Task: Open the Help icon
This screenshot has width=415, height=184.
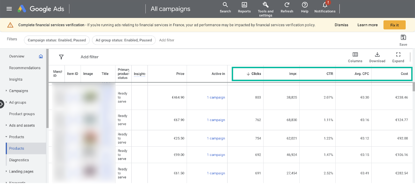Action: (x=305, y=5)
